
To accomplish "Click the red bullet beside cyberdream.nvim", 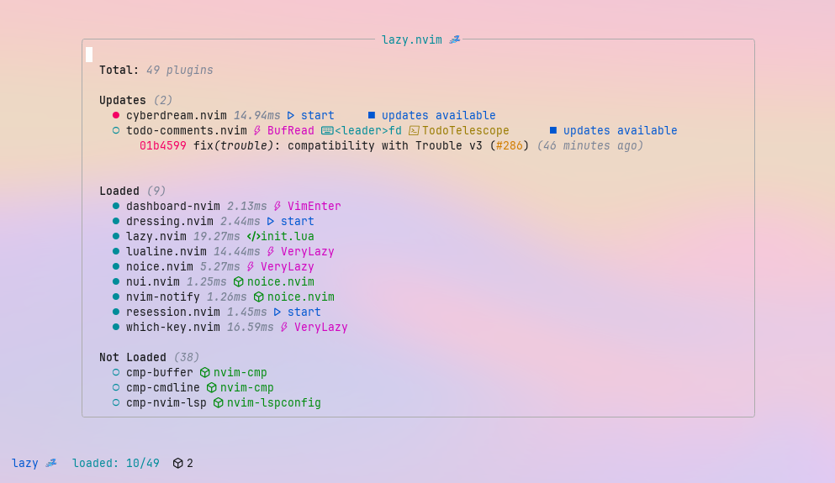I will [115, 115].
